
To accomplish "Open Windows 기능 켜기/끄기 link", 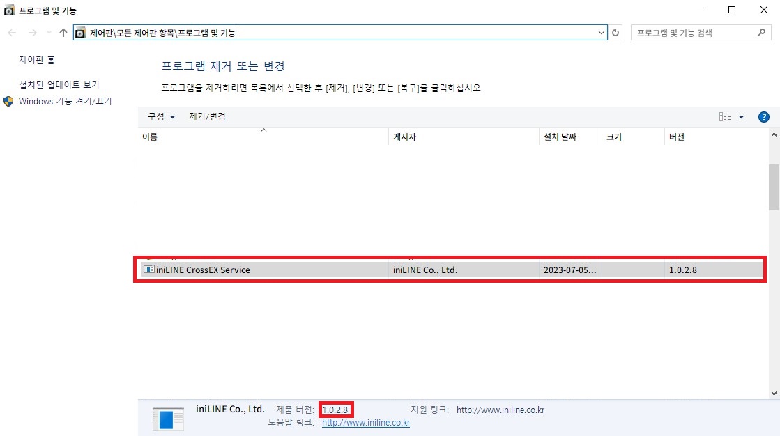I will coord(65,102).
